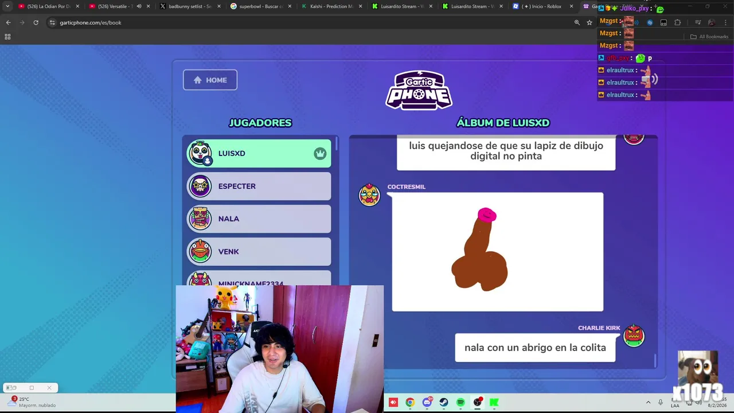Click the COCTRESMIL name label
734x413 pixels.
[406, 186]
